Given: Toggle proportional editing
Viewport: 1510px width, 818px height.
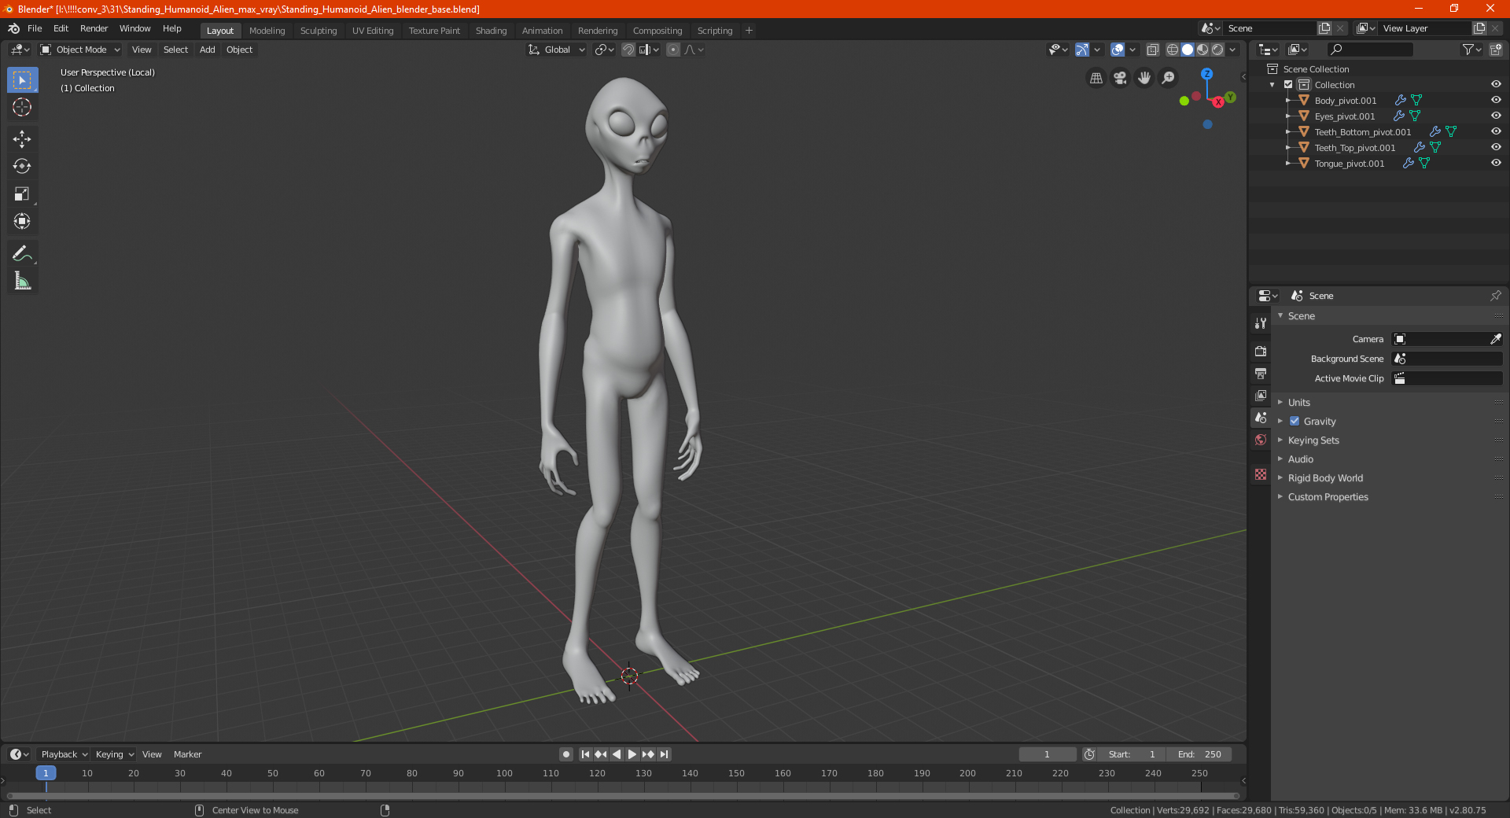Looking at the screenshot, I should 673,50.
